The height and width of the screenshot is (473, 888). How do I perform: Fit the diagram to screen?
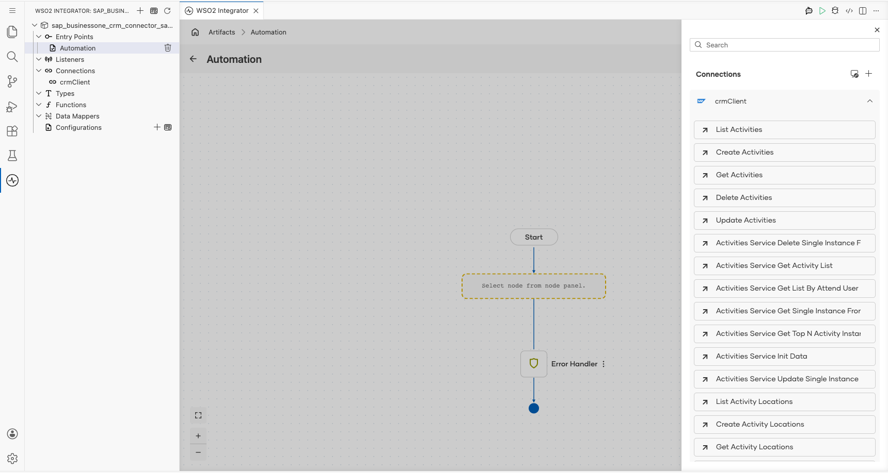[x=198, y=415]
